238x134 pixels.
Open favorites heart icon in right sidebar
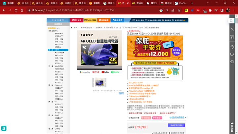pos(232,54)
